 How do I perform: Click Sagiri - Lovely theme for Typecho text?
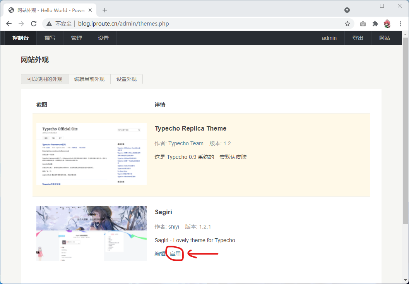[x=195, y=240]
